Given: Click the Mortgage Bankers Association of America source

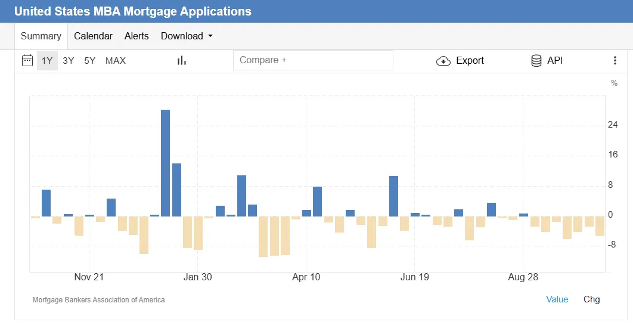Looking at the screenshot, I should point(98,300).
